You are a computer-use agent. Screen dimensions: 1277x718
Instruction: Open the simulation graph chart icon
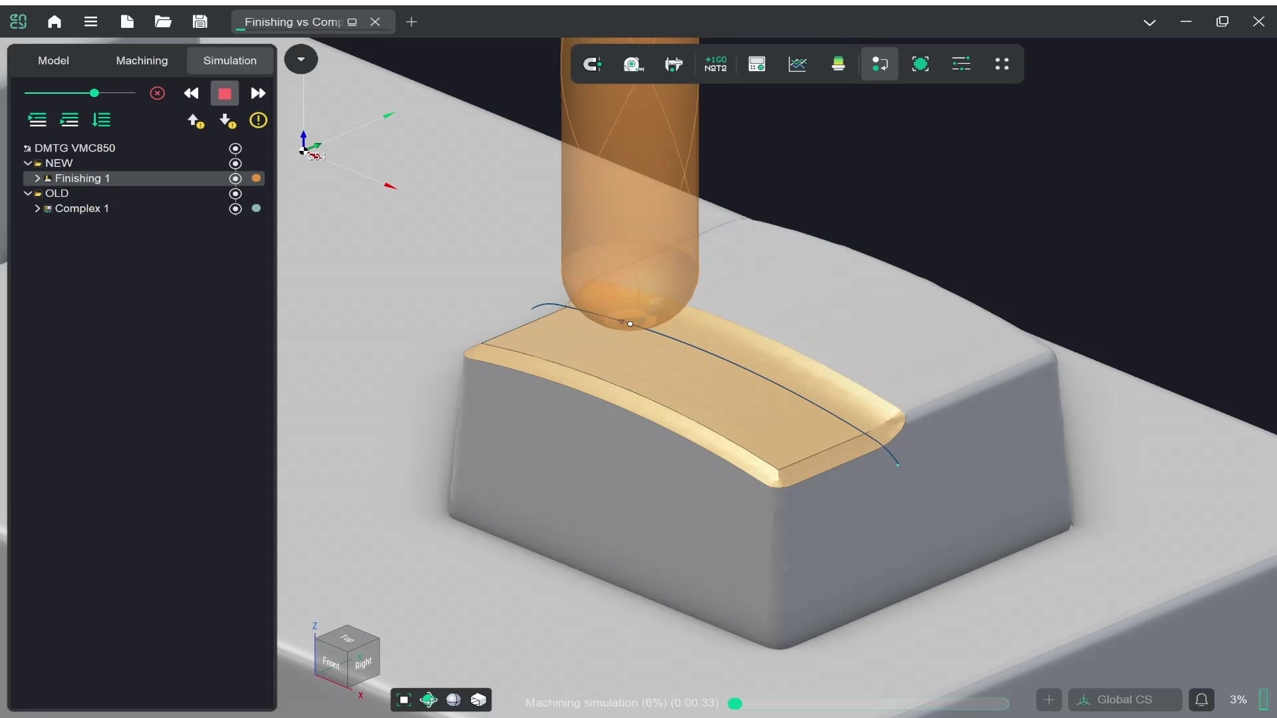797,64
